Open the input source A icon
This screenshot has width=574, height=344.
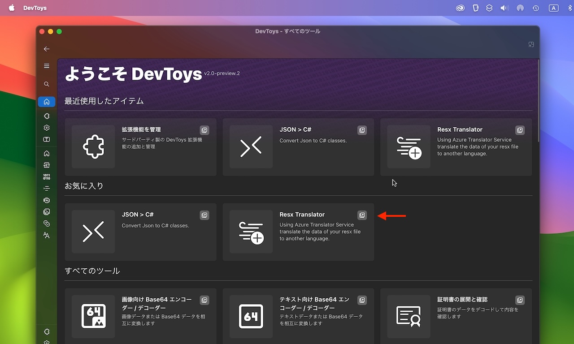point(554,8)
